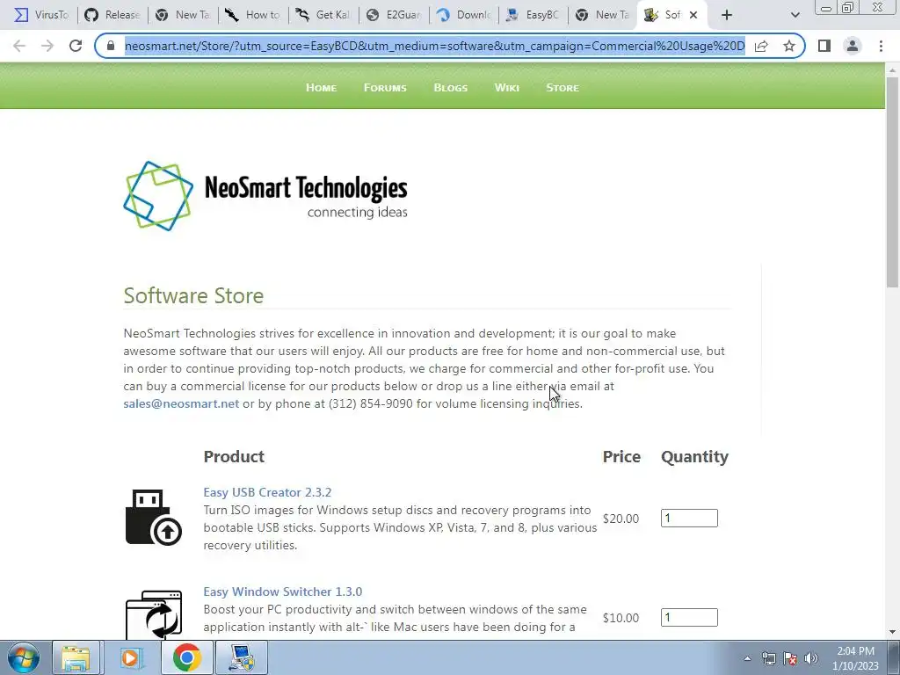The height and width of the screenshot is (675, 900).
Task: Open the taskbar clock and date
Action: pyautogui.click(x=855, y=658)
